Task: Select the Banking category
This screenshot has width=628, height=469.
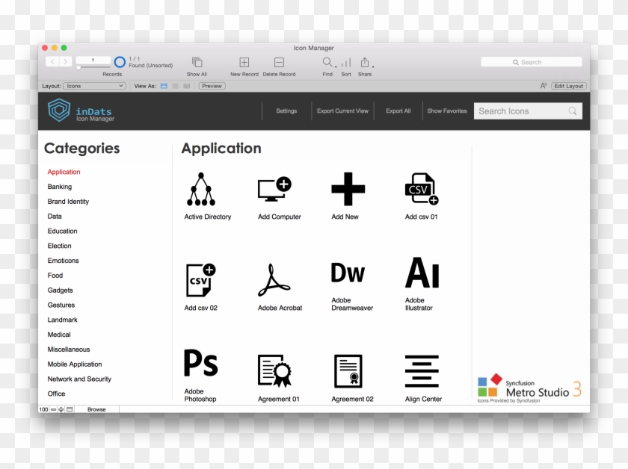Action: (60, 187)
